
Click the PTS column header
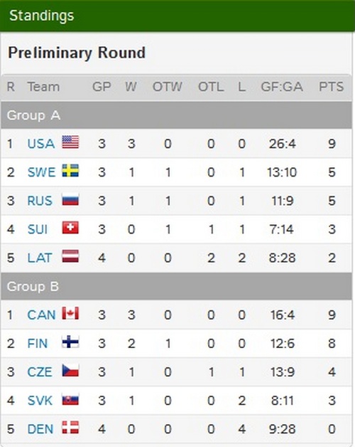click(x=331, y=87)
